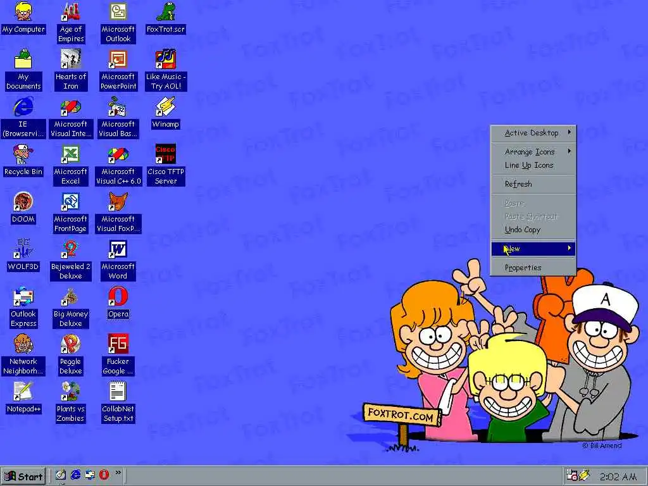Select the Like Music - Try AOL! icon
648x486 pixels.
pos(166,70)
